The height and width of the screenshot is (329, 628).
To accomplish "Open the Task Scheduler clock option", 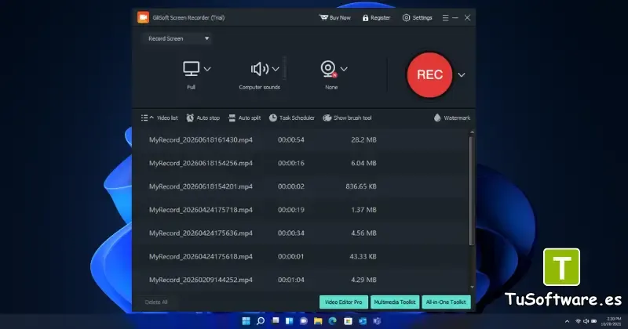I will [292, 118].
